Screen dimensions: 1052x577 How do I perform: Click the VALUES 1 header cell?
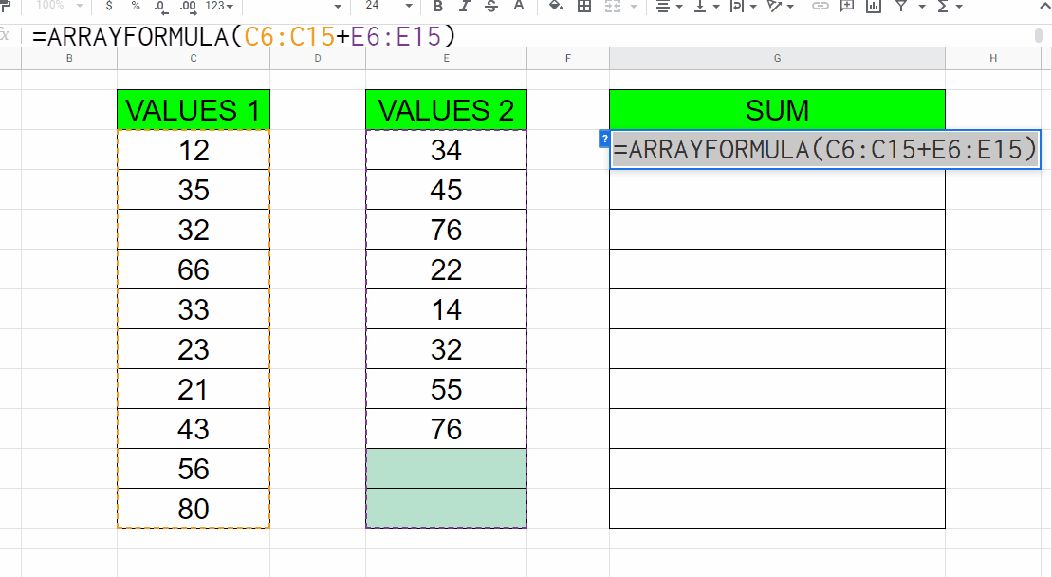tap(194, 110)
